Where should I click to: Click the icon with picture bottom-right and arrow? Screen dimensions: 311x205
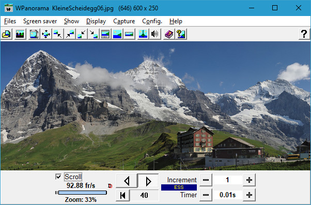pyautogui.click(x=94, y=34)
